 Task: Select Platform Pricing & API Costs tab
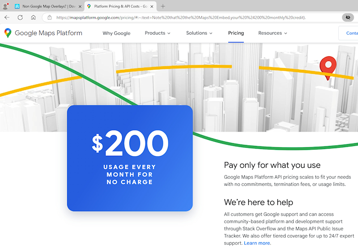pos(120,6)
